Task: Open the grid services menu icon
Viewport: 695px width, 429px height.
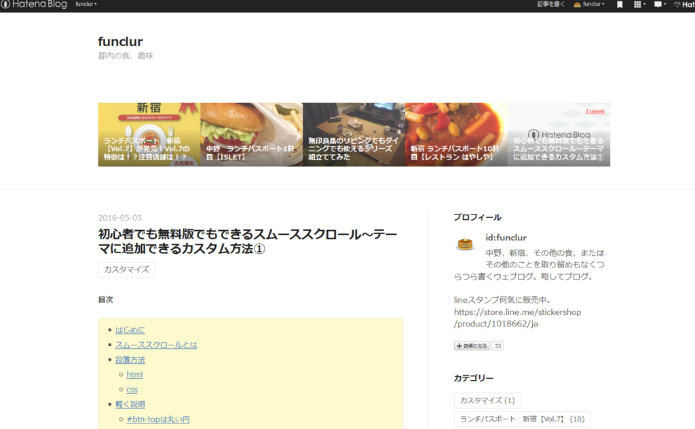Action: tap(639, 5)
